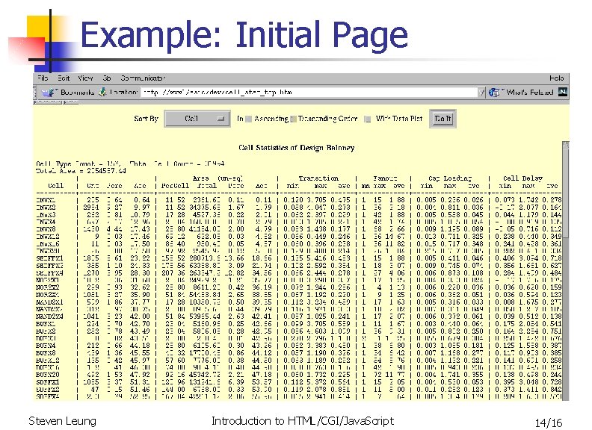Image resolution: width=592 pixels, height=430 pixels.
Task: Open the Communicator menu
Action: coord(143,78)
